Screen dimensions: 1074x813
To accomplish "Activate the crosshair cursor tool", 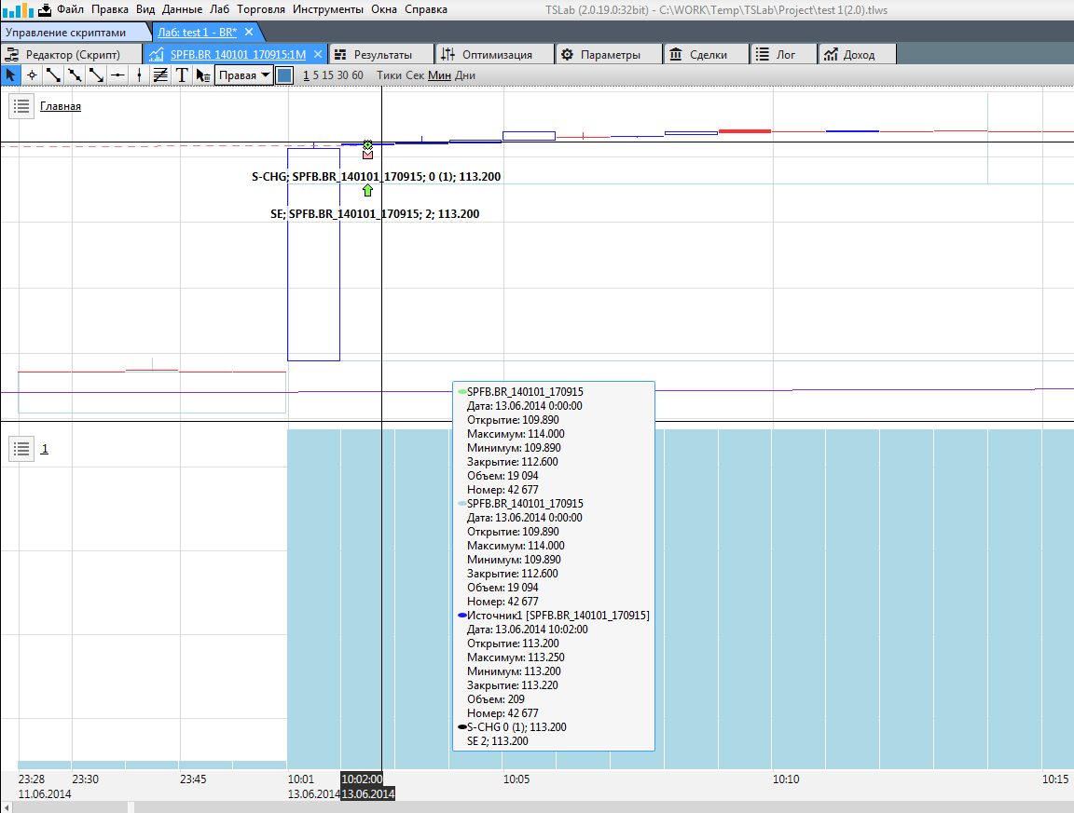I will (x=32, y=75).
